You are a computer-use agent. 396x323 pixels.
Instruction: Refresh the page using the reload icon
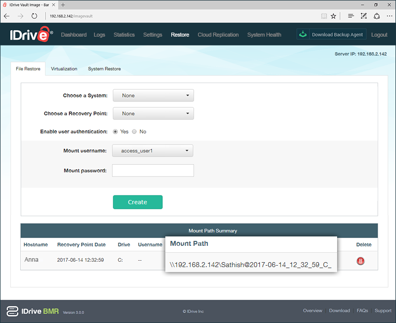(34, 16)
